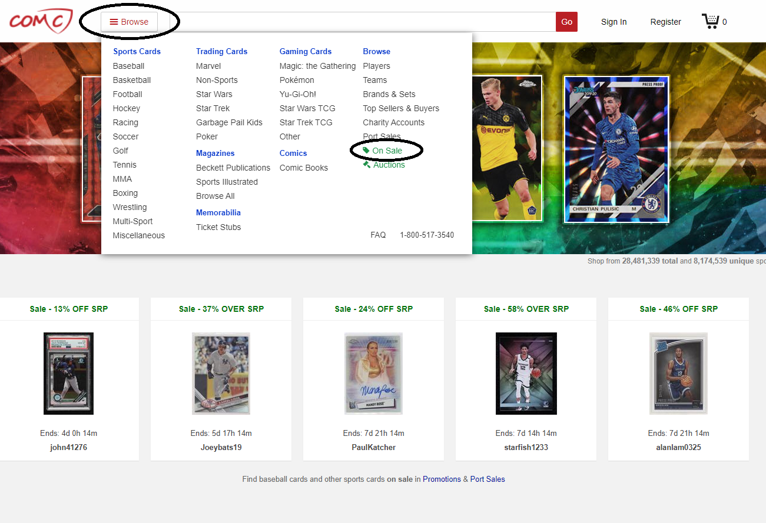Open the Ticket Stubs memorabilia link
Viewport: 766px width, 523px height.
pyautogui.click(x=218, y=227)
